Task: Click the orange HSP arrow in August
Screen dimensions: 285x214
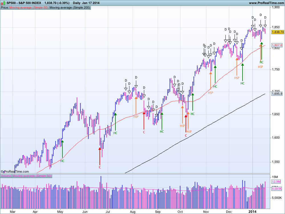Action: click(x=136, y=105)
